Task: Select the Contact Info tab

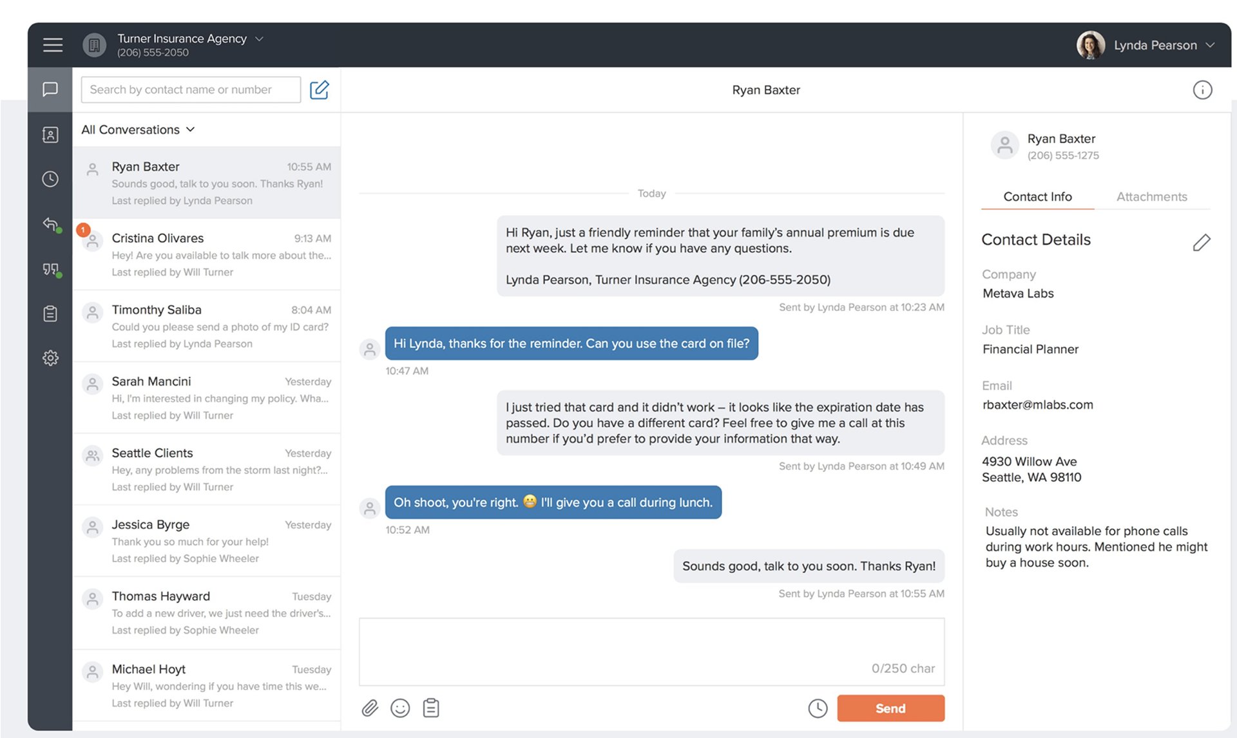Action: [1037, 197]
